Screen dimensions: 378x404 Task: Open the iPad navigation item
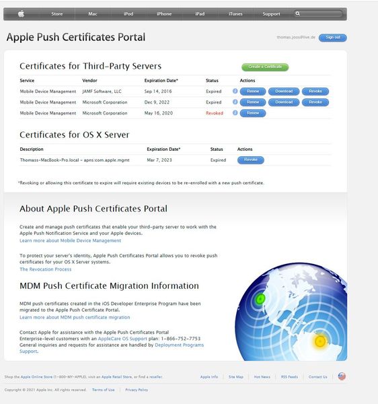click(x=200, y=14)
